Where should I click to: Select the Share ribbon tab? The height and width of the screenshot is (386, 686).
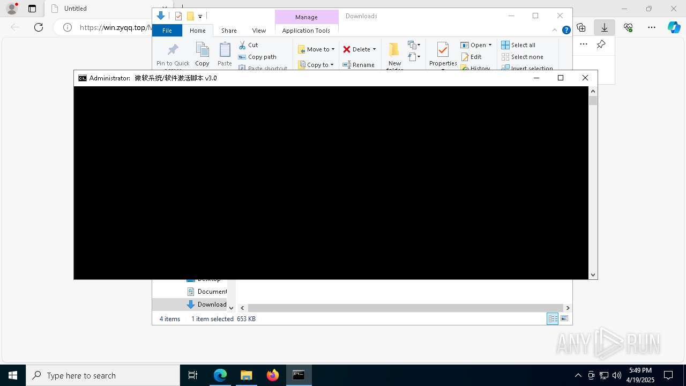pyautogui.click(x=229, y=31)
